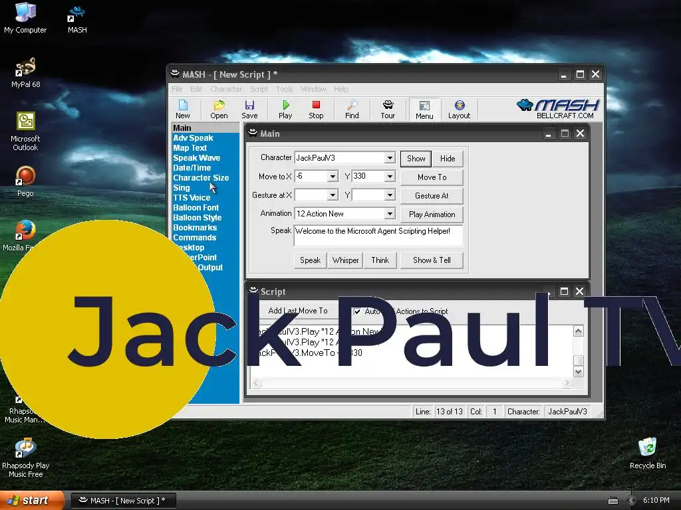Open the Window menu
Image resolution: width=681 pixels, height=510 pixels.
point(313,89)
